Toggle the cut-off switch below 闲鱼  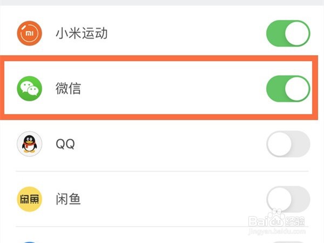288,242
